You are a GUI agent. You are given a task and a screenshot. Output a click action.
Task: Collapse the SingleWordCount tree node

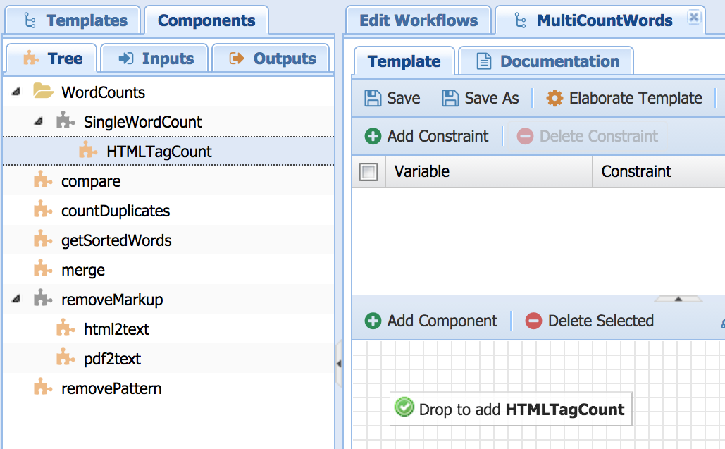pos(39,122)
